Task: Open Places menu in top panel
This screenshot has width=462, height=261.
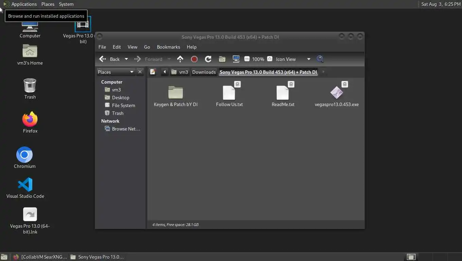Action: point(48,4)
